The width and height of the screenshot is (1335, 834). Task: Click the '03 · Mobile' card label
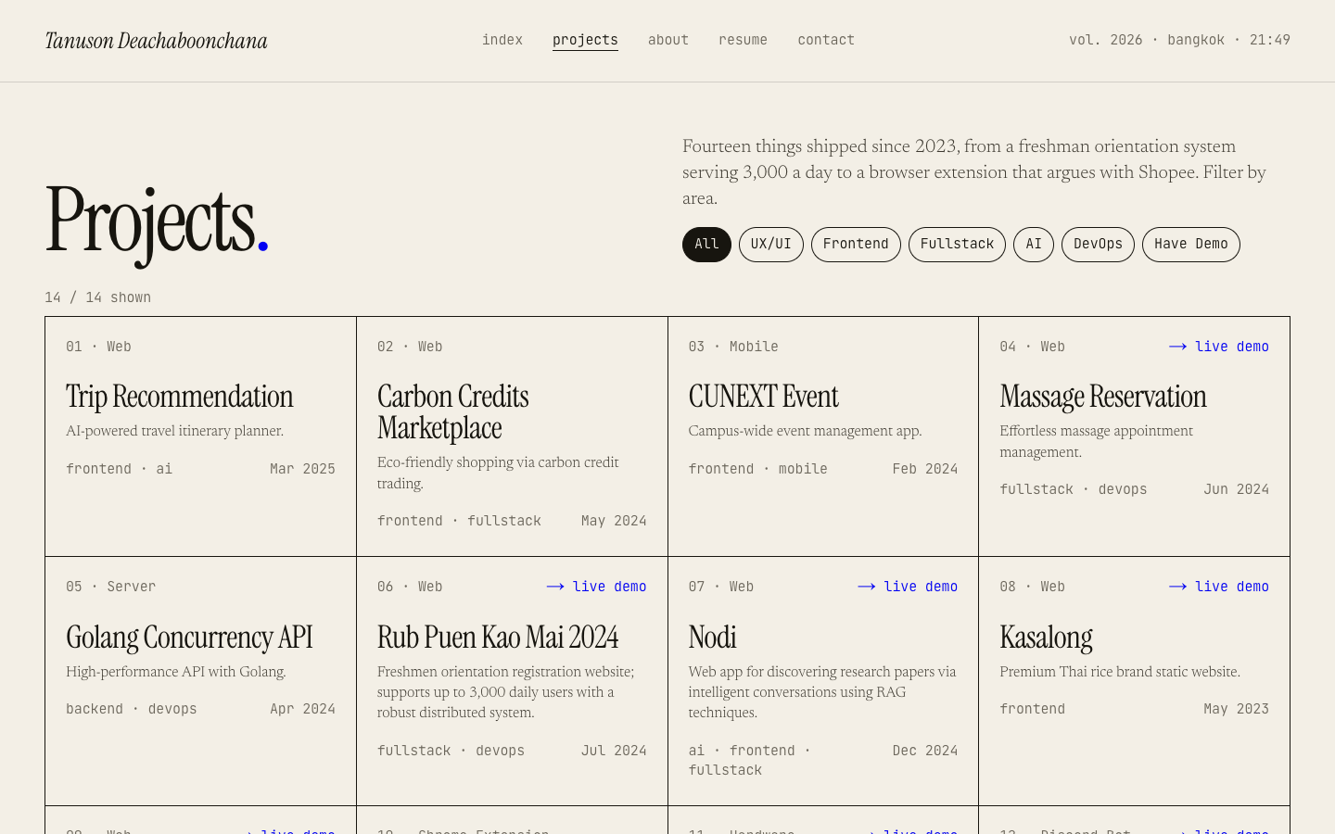[733, 347]
